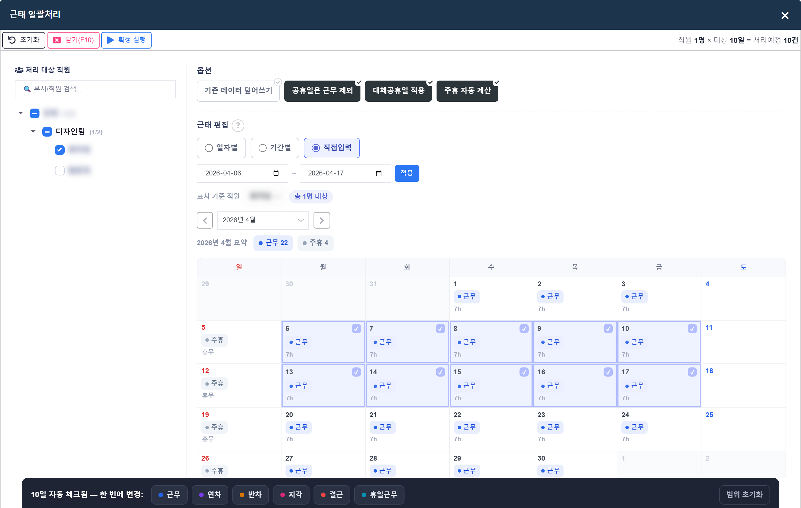Viewport: 801px width, 508px height.
Task: Uncheck the April 8 day checkmark
Action: coord(524,329)
